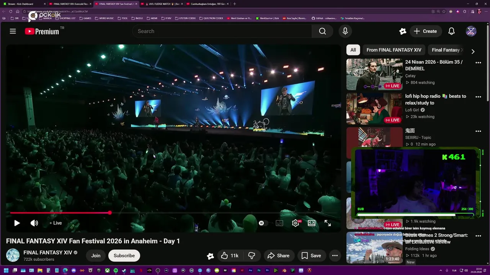Save the video to playlist

(x=311, y=256)
